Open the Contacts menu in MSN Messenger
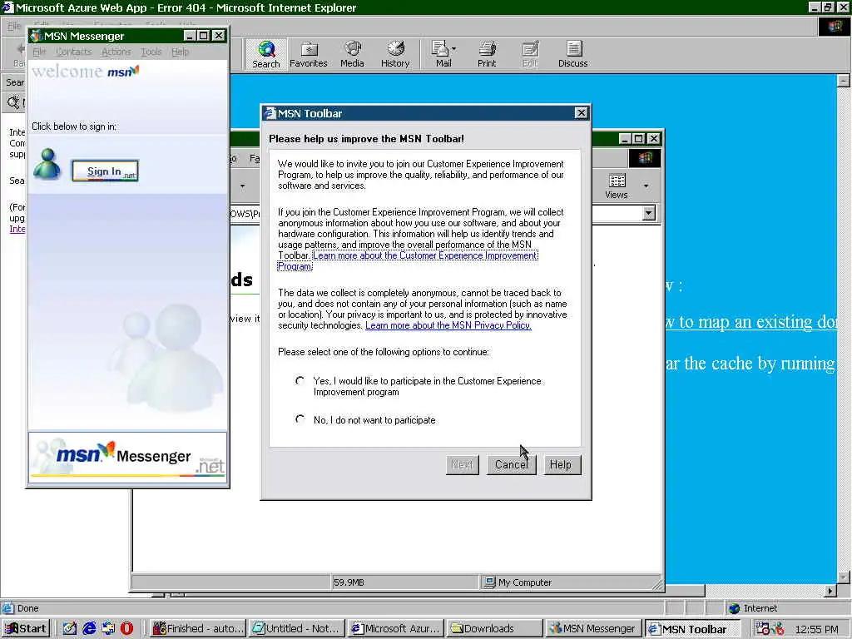 pyautogui.click(x=74, y=52)
